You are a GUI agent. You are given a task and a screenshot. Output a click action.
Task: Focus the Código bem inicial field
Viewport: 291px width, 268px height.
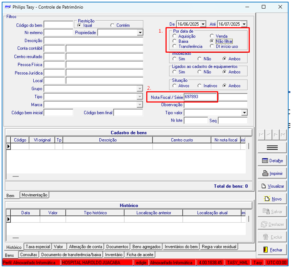click(58, 112)
